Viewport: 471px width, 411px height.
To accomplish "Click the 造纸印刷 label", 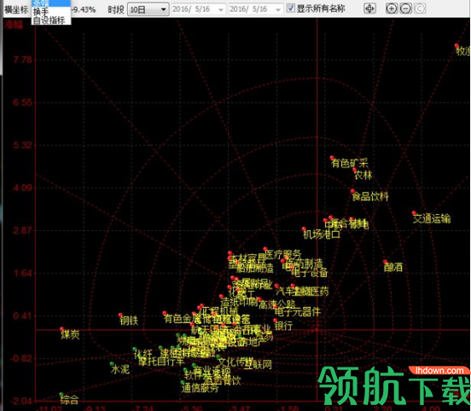I will coord(239,302).
